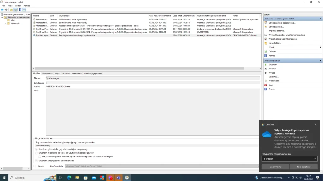Screen dimensions: 323x181
Task: Click the Wyłącz down-arrow icon
Action: (x=266, y=73)
